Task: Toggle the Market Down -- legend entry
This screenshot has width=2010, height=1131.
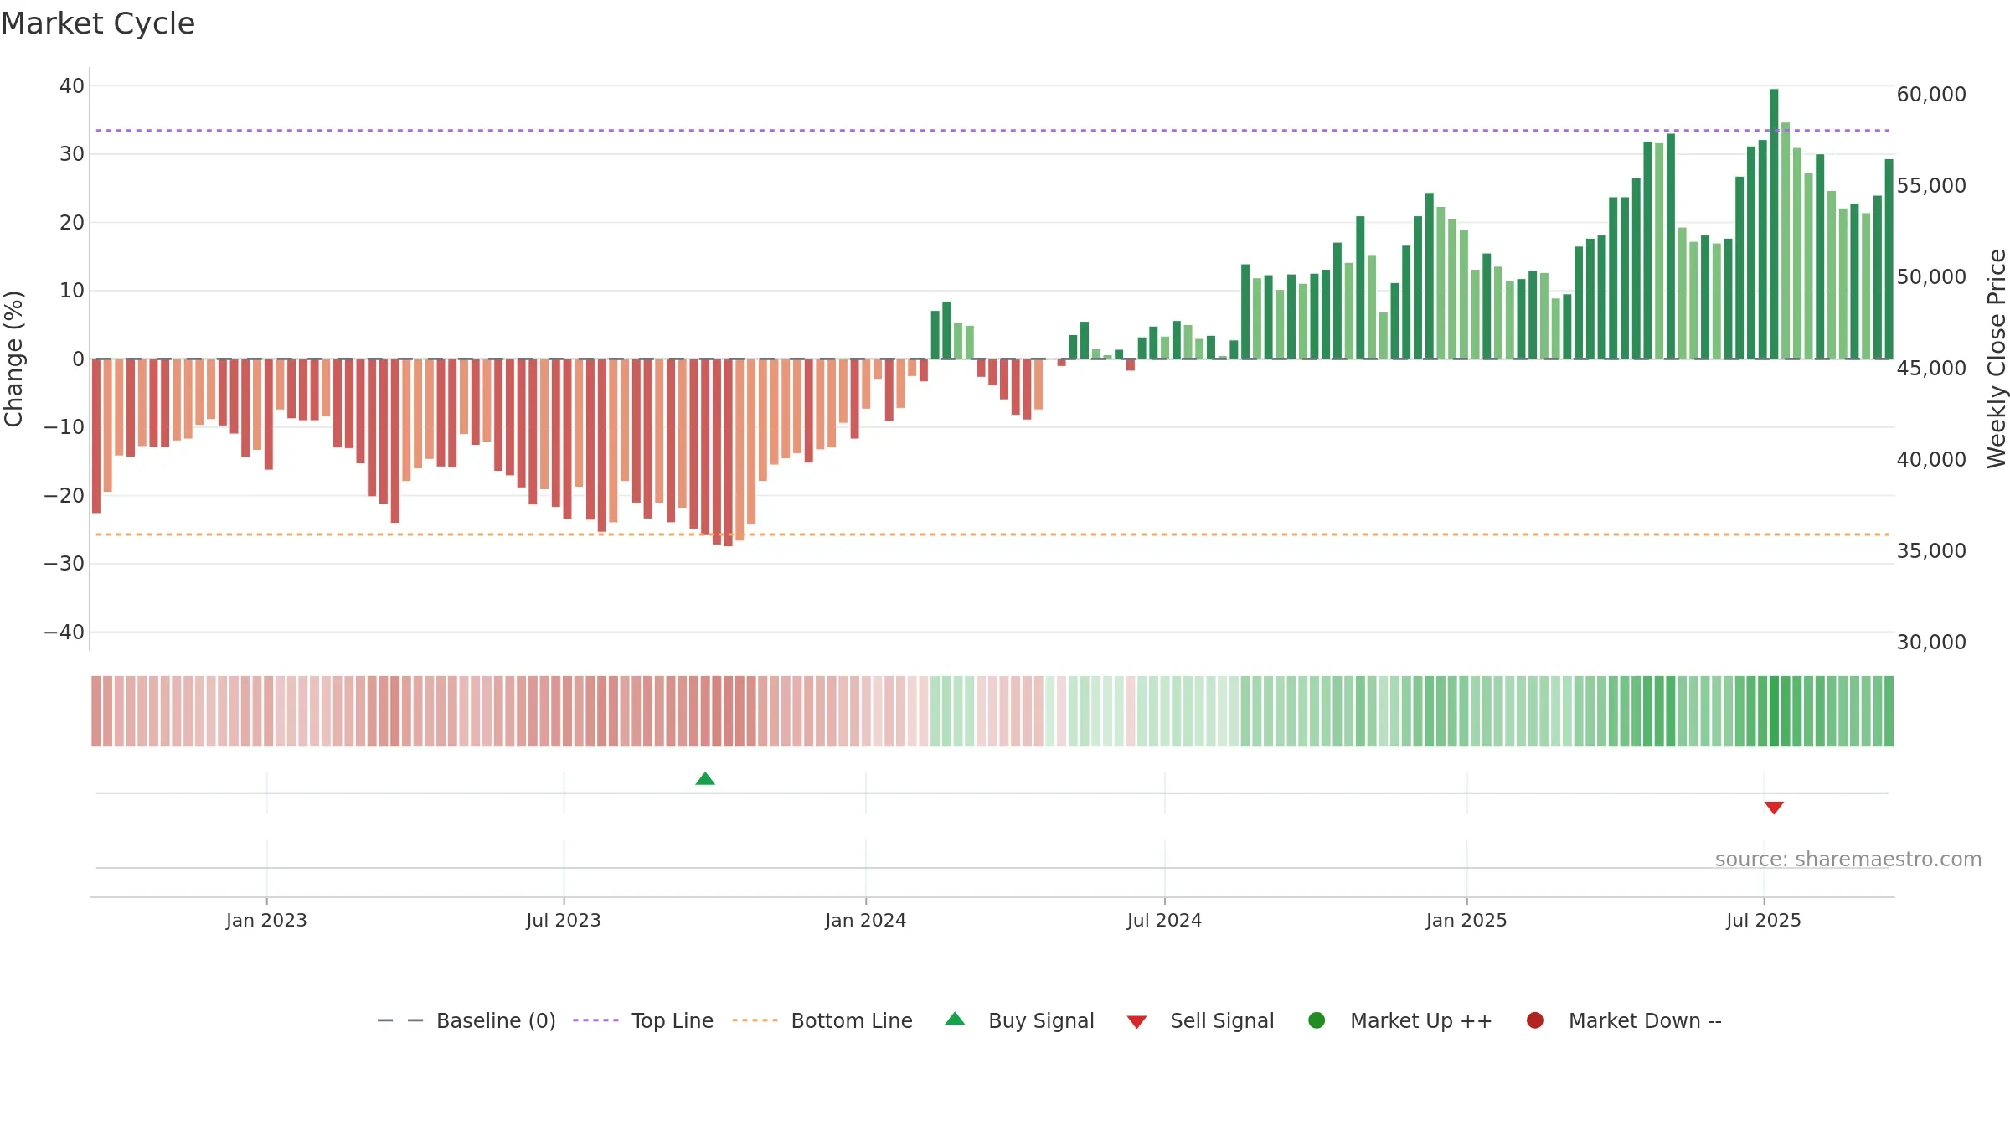Action: (1624, 1021)
